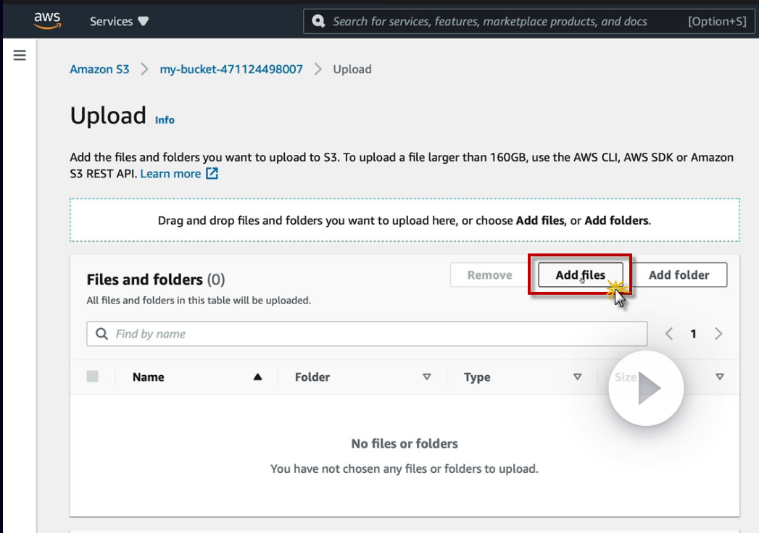759x533 pixels.
Task: Click the AWS logo icon
Action: [x=47, y=21]
